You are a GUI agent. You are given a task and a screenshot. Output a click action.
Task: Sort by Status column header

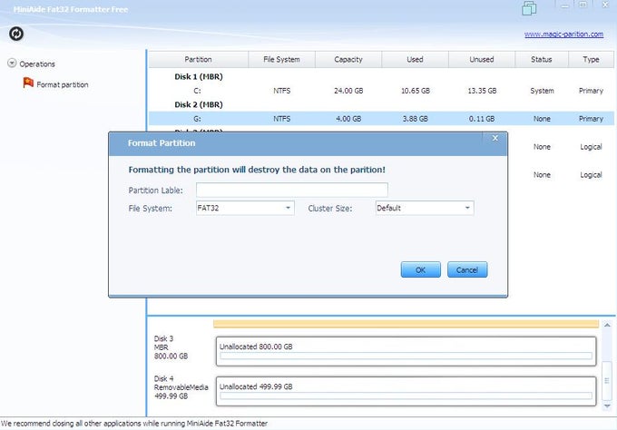[542, 59]
